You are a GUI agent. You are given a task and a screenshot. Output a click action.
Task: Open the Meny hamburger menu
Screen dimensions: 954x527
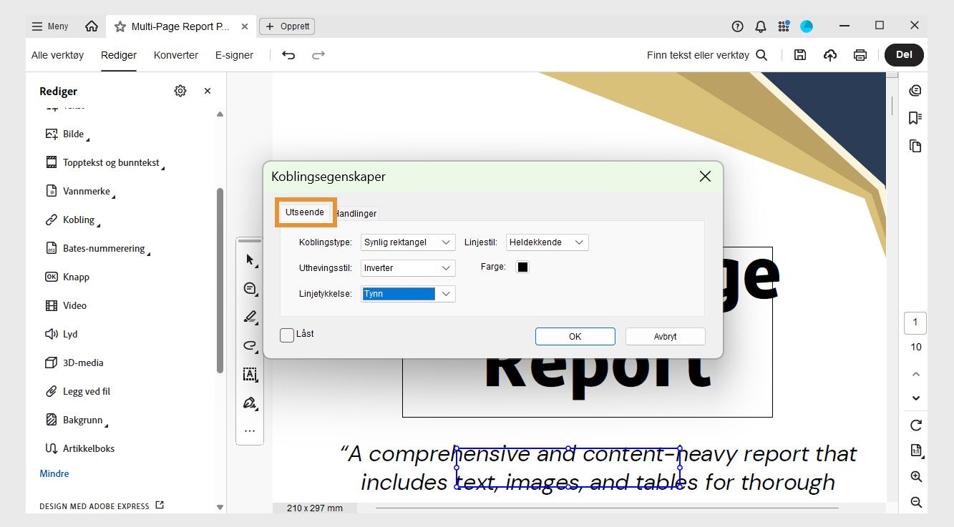pyautogui.click(x=49, y=26)
